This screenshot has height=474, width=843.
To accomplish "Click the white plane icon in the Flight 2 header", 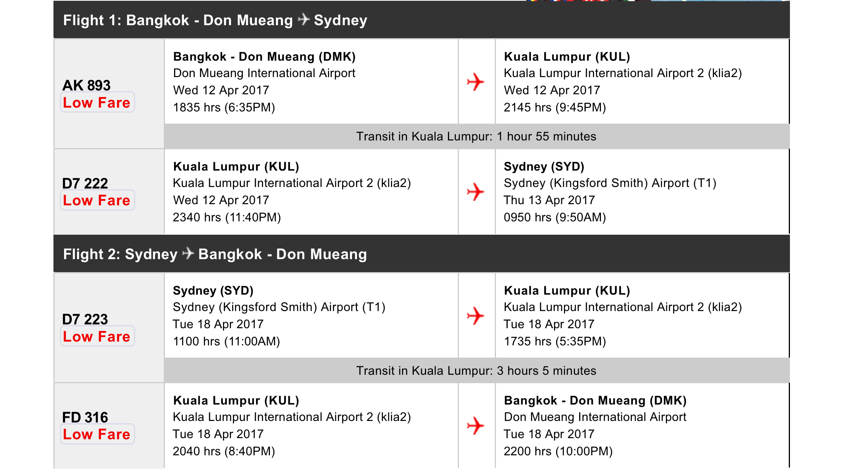I will click(188, 253).
